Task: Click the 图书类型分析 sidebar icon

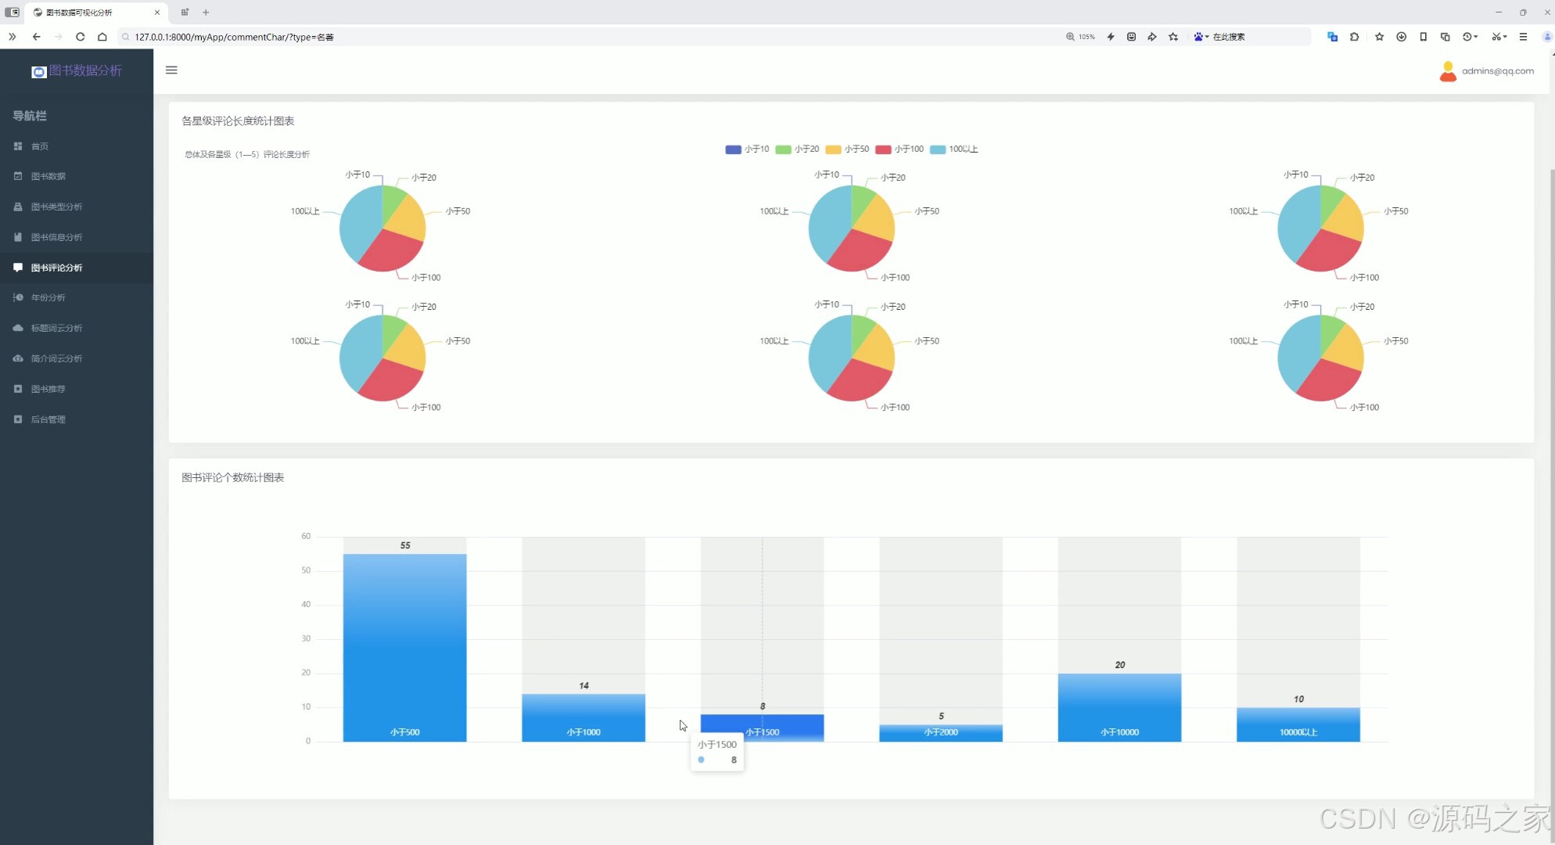Action: (x=18, y=207)
